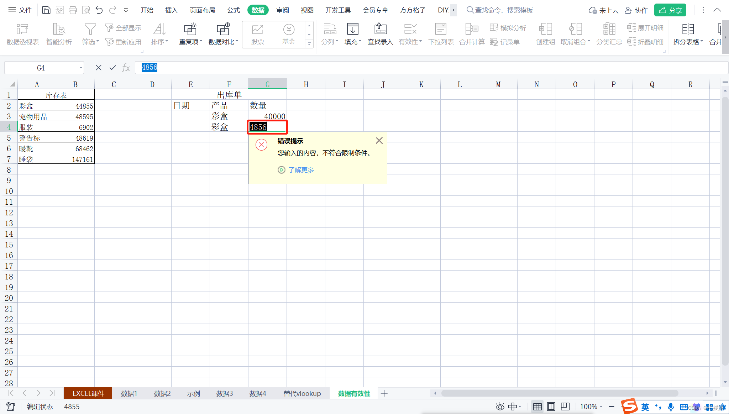Click the Save icon in the quick access toolbar
This screenshot has width=729, height=414.
pyautogui.click(x=46, y=10)
